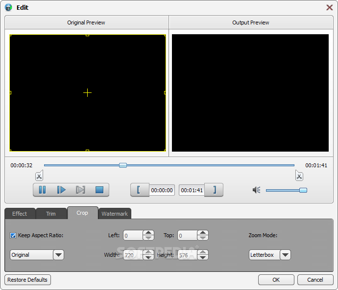Click the Pause playback button
Viewport: 338px width, 290px height.
(x=42, y=190)
